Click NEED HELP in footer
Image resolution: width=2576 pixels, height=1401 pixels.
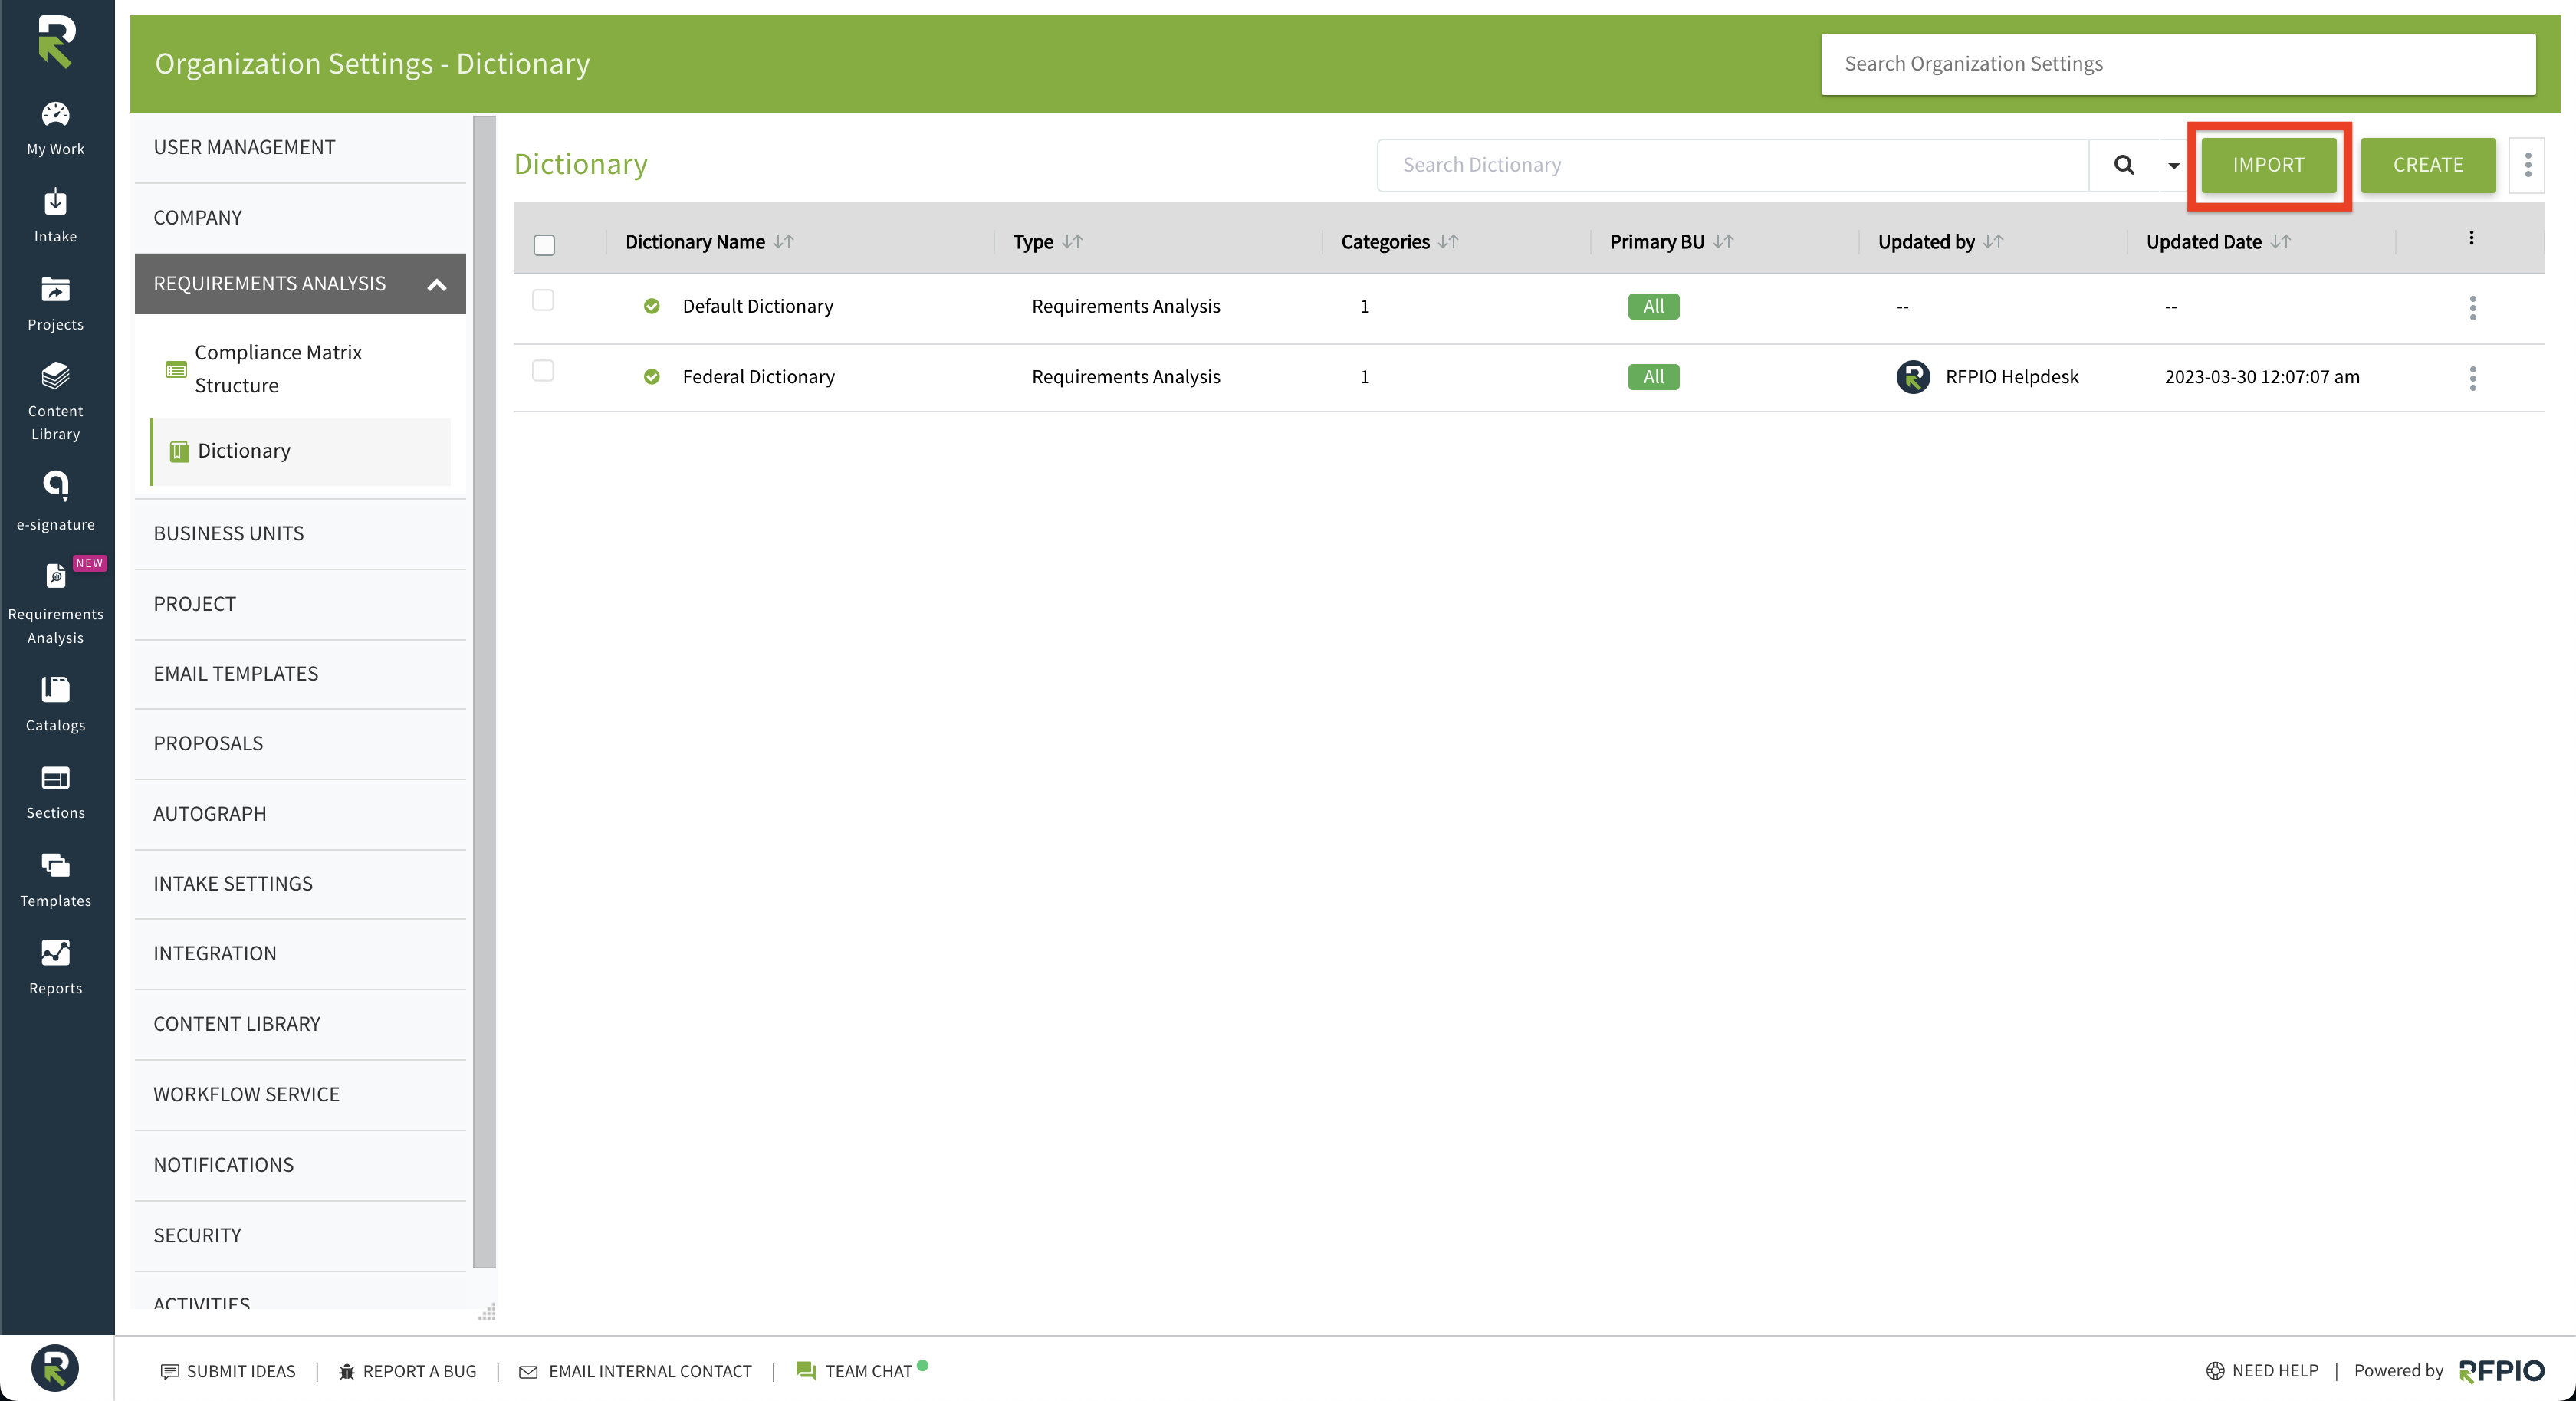[x=2262, y=1371]
